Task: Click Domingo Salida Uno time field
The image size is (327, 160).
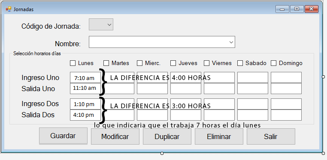Action: 286,89
